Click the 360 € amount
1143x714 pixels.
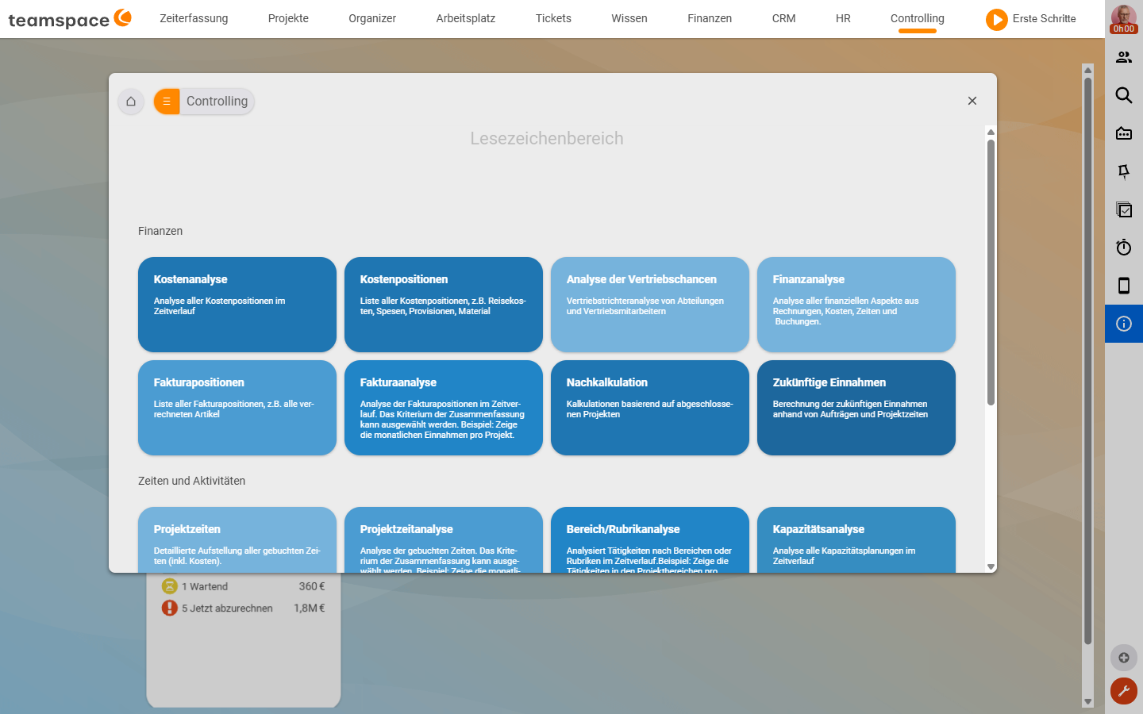312,586
